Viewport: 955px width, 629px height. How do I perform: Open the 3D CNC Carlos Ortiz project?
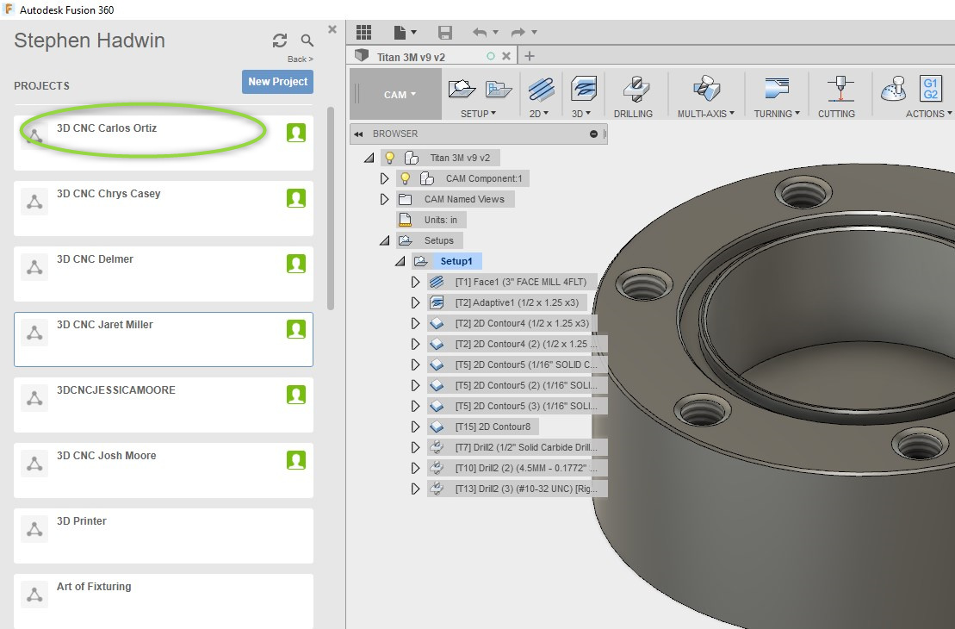(x=107, y=128)
